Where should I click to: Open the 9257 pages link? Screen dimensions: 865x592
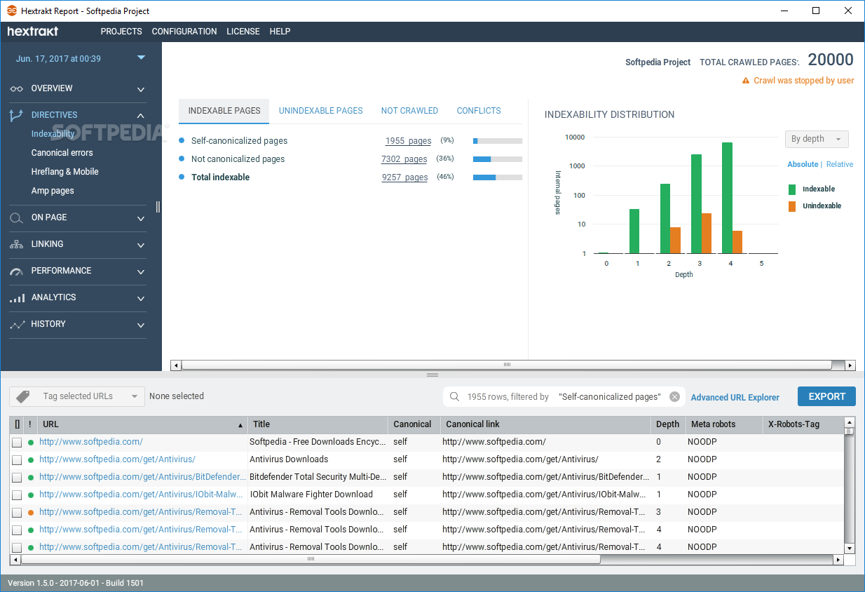point(404,177)
